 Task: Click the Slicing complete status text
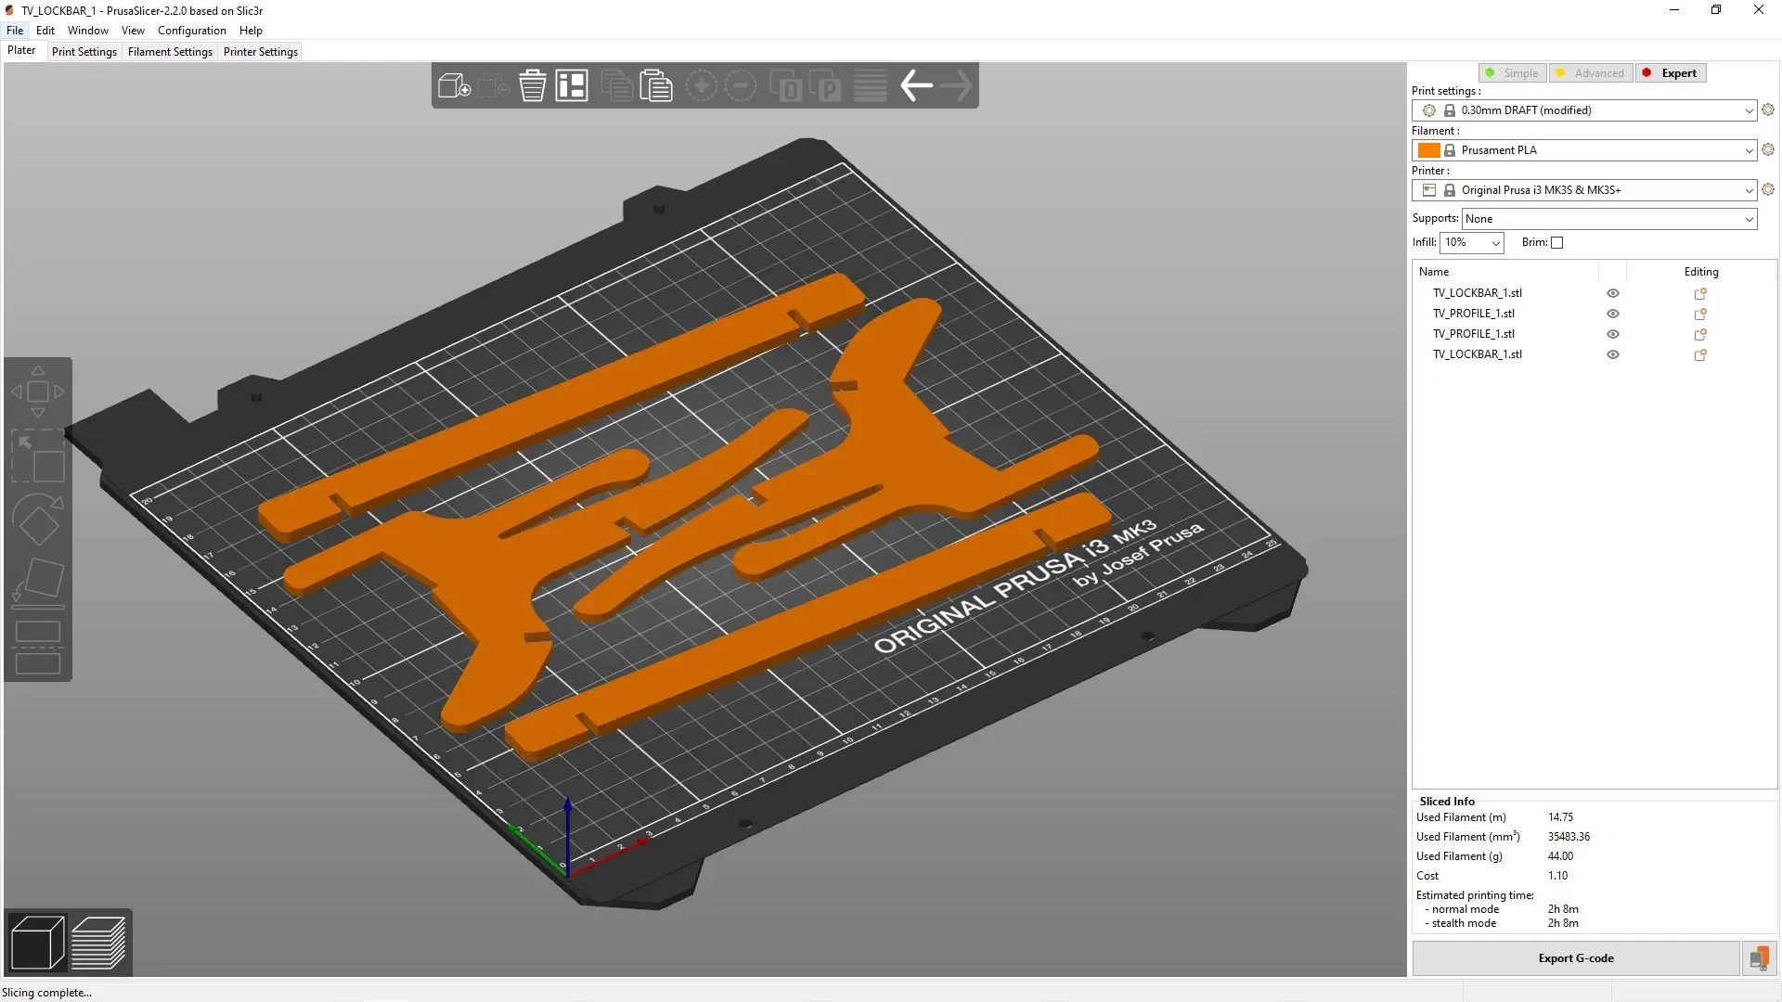click(46, 993)
